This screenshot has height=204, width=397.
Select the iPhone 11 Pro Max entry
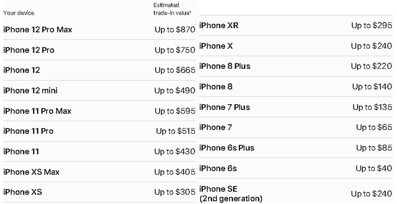pos(37,111)
